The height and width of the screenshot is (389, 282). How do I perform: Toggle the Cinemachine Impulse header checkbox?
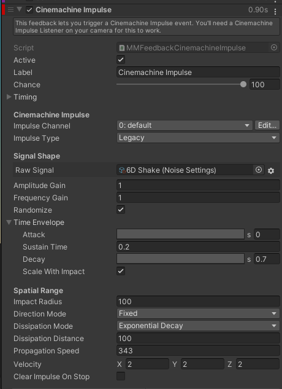click(x=29, y=10)
